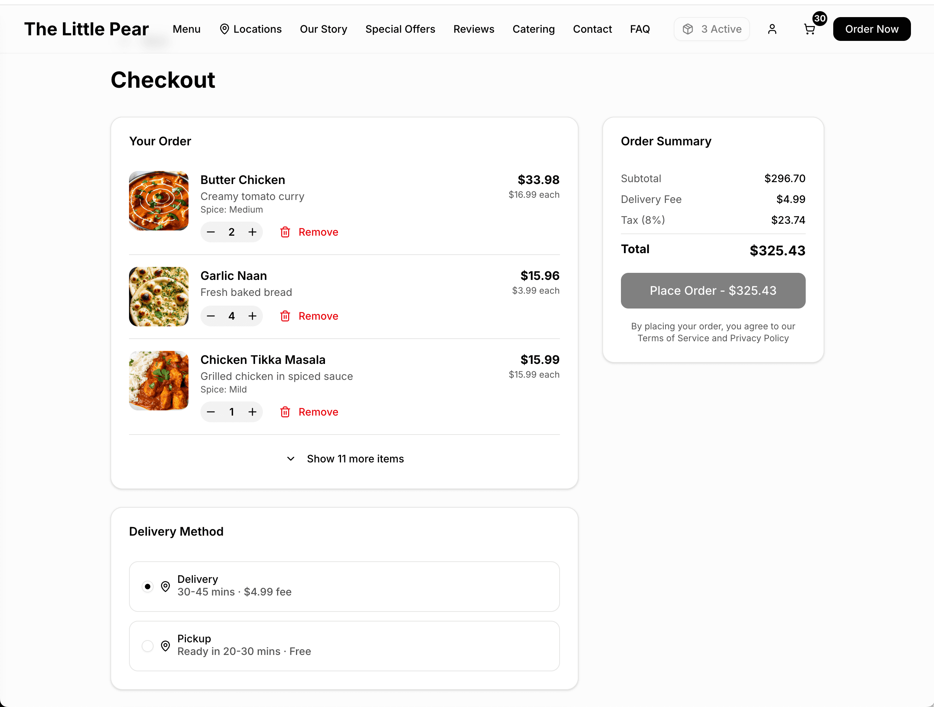The height and width of the screenshot is (707, 934).
Task: Open the Menu navigation item
Action: point(186,29)
